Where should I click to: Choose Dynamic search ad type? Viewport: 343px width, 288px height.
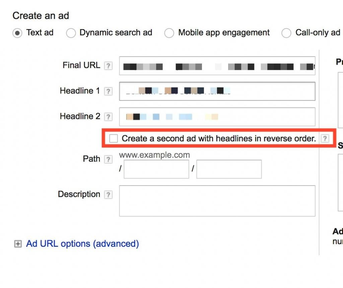tap(71, 33)
